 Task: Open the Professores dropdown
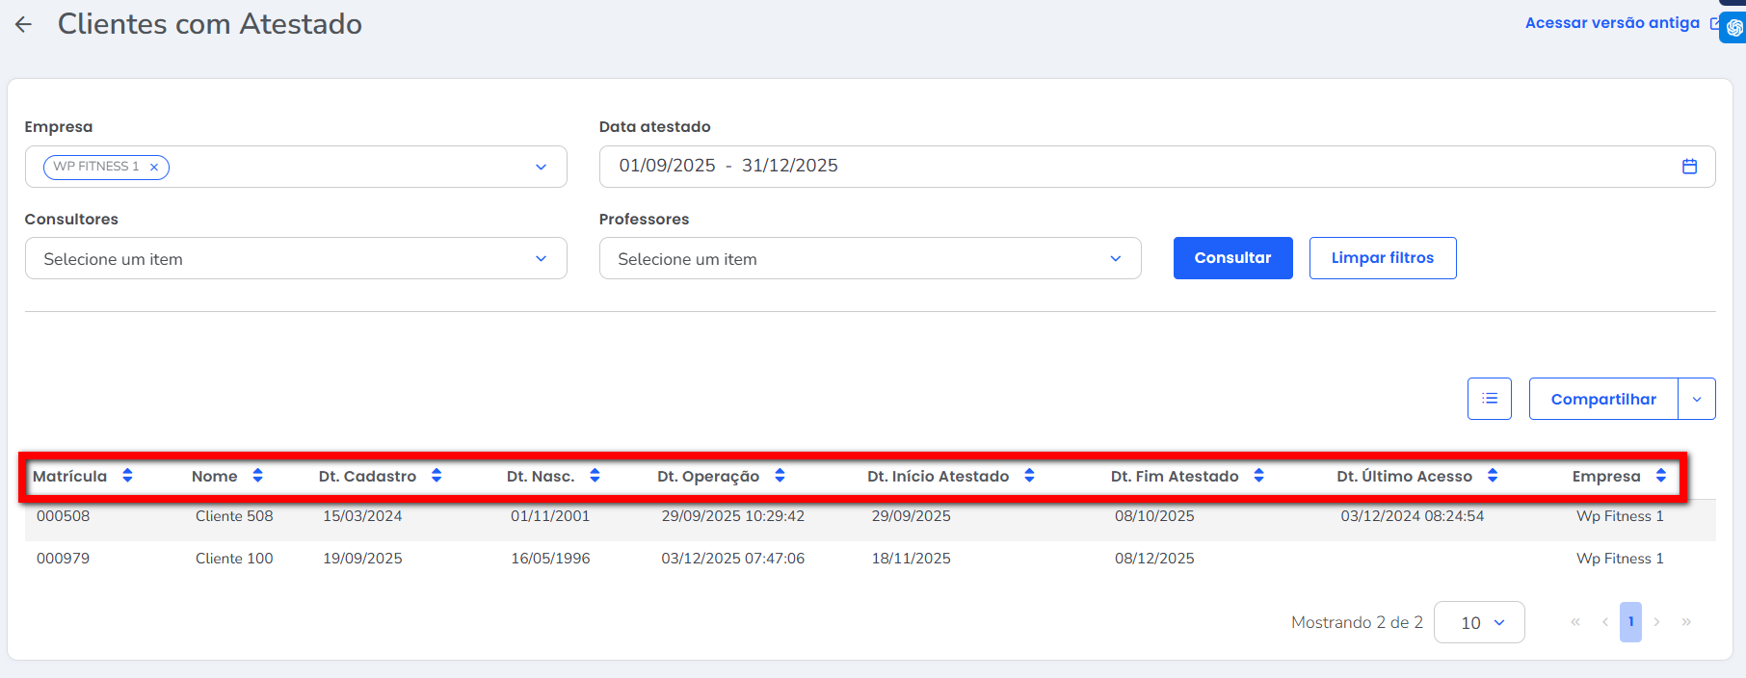click(x=1115, y=259)
